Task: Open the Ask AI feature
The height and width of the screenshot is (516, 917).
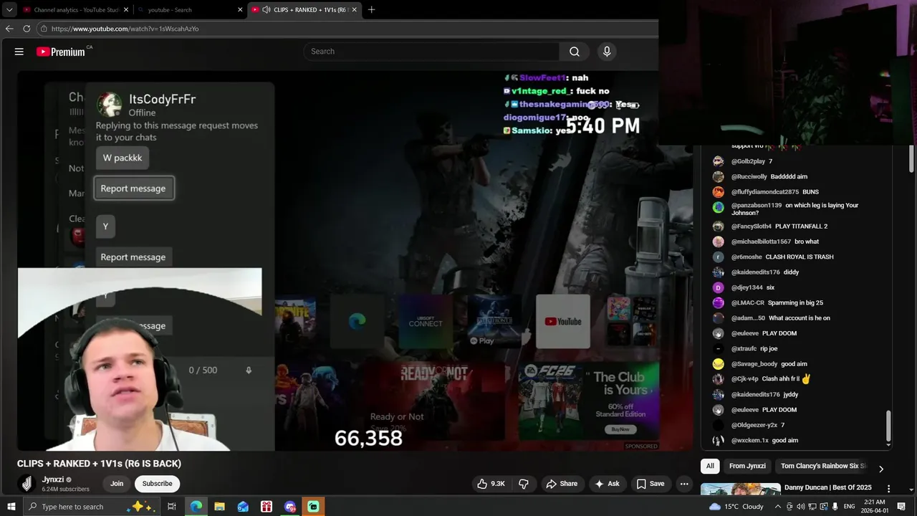Action: coord(607,484)
